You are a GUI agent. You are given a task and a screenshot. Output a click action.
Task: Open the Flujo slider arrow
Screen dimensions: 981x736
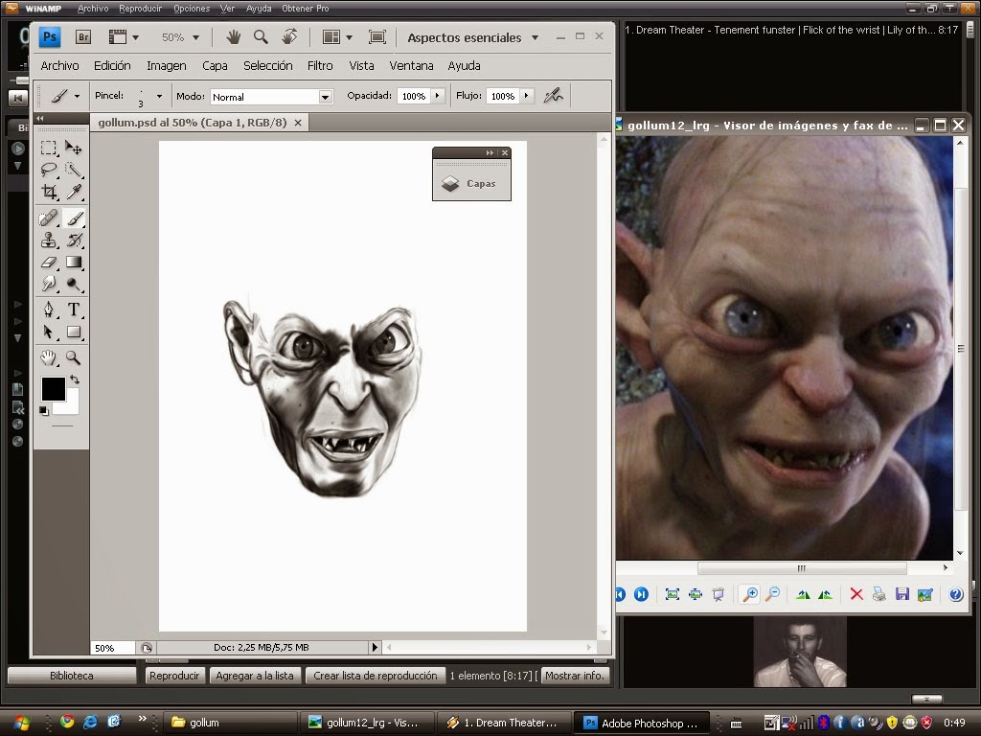click(x=527, y=96)
